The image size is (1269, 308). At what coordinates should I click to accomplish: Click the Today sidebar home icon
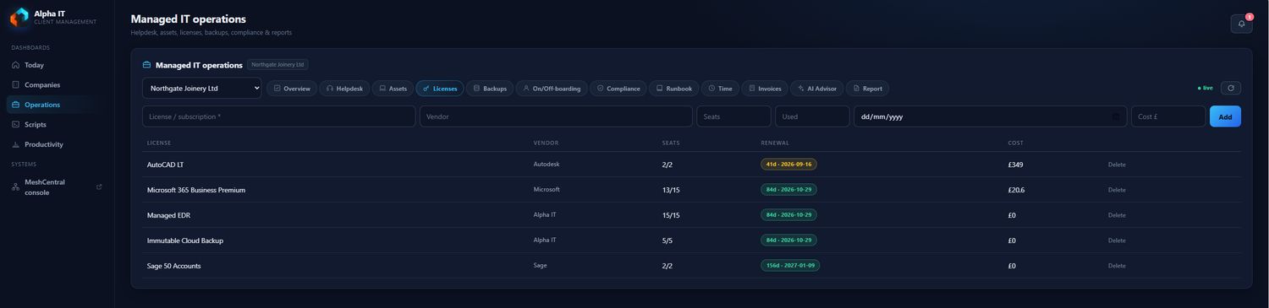[15, 65]
